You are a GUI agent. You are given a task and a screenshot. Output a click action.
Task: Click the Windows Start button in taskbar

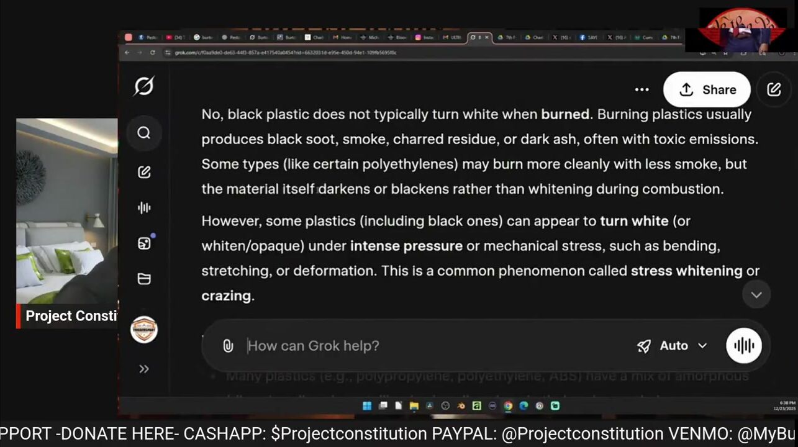tap(367, 406)
